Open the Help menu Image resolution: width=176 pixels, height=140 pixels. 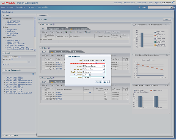tap(151, 3)
